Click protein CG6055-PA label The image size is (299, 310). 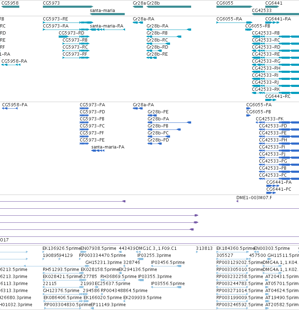click(259, 105)
